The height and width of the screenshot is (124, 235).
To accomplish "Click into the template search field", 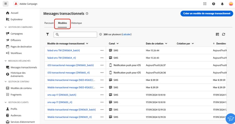I will pyautogui.click(x=75, y=34).
